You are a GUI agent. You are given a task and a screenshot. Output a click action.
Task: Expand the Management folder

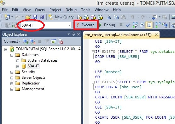pos(12,90)
